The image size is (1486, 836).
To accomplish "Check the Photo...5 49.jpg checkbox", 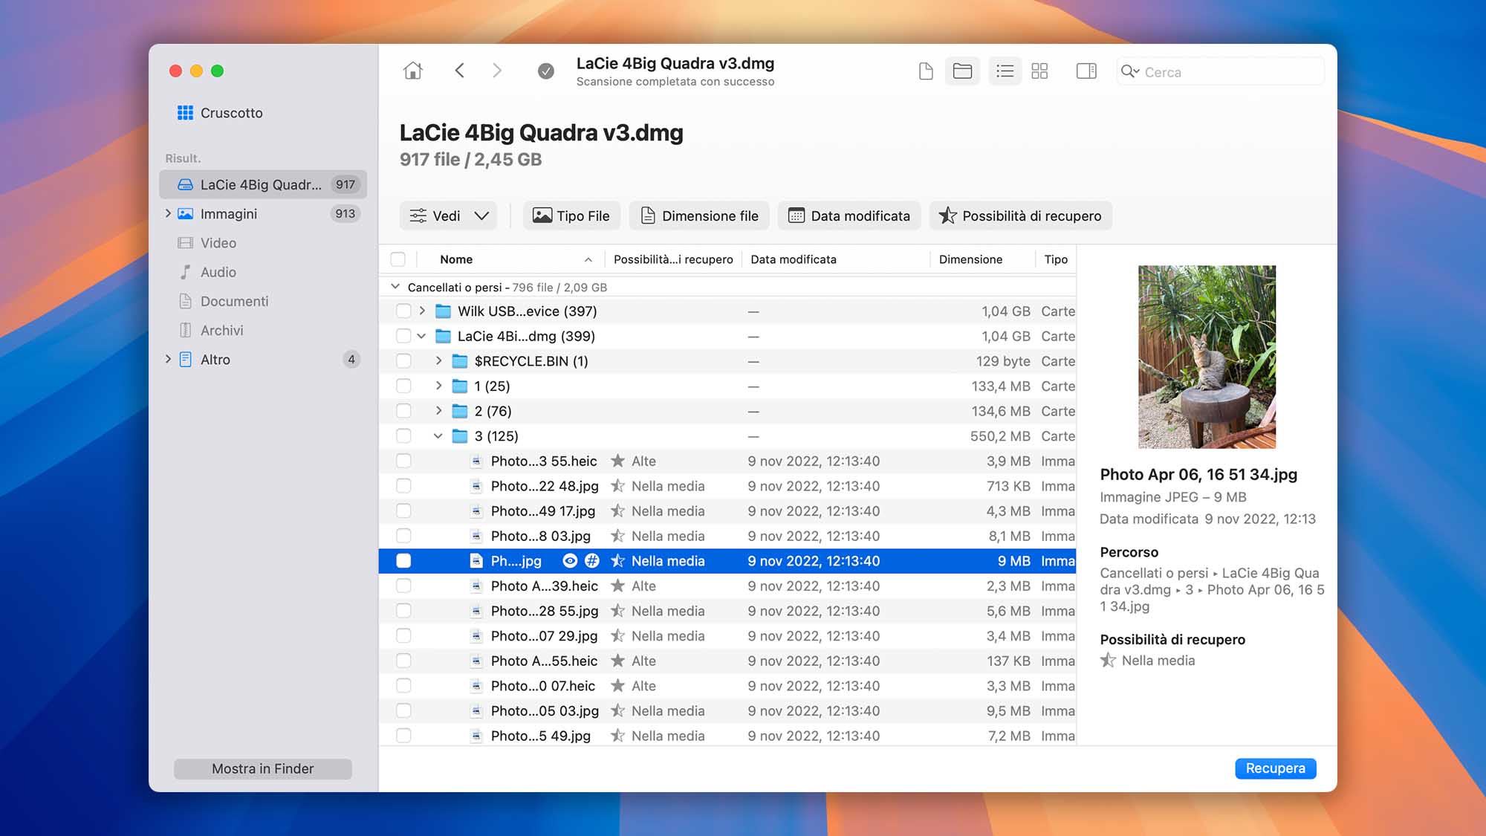I will pos(403,736).
